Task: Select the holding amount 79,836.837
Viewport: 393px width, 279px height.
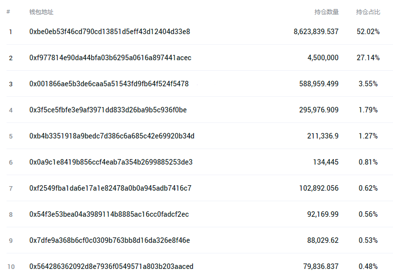Action: 321,266
